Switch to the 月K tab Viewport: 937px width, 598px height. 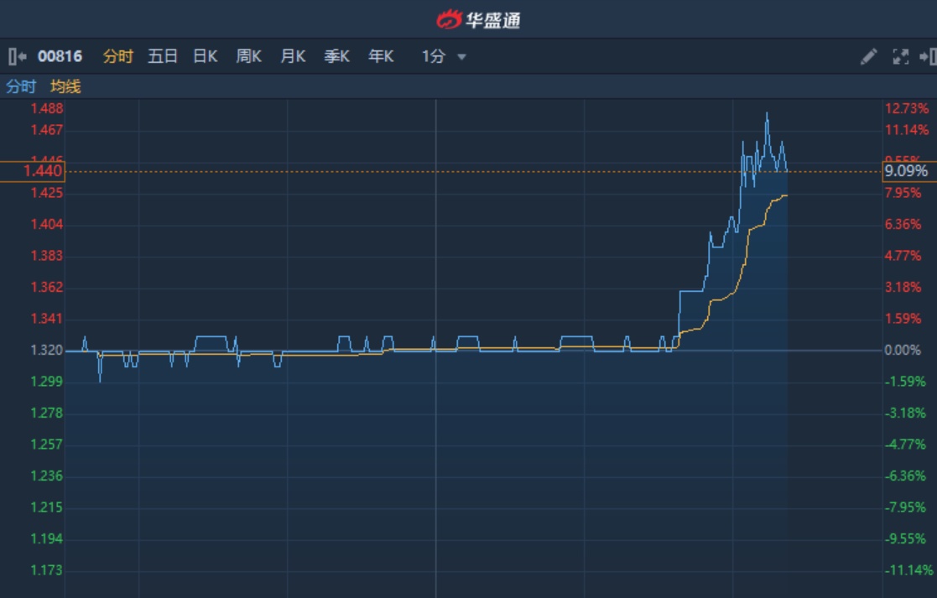293,57
